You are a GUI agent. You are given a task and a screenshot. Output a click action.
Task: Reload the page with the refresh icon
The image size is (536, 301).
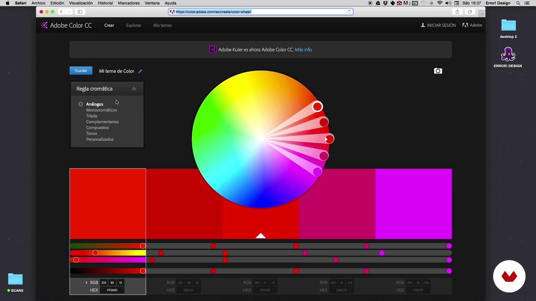[x=349, y=12]
